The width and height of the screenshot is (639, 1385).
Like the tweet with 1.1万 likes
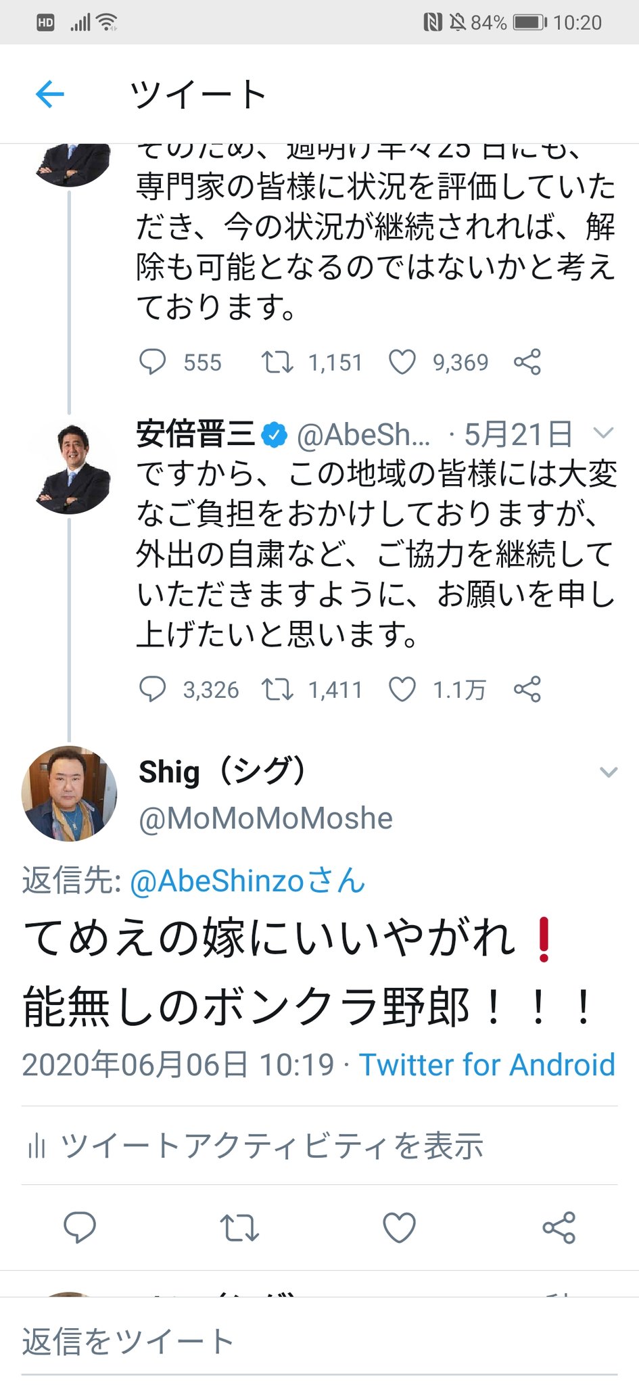pyautogui.click(x=402, y=689)
